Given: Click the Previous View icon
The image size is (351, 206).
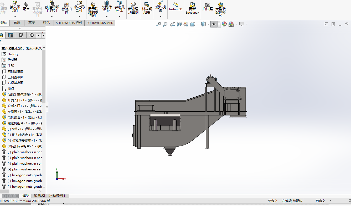Looking at the screenshot, I should (x=172, y=24).
